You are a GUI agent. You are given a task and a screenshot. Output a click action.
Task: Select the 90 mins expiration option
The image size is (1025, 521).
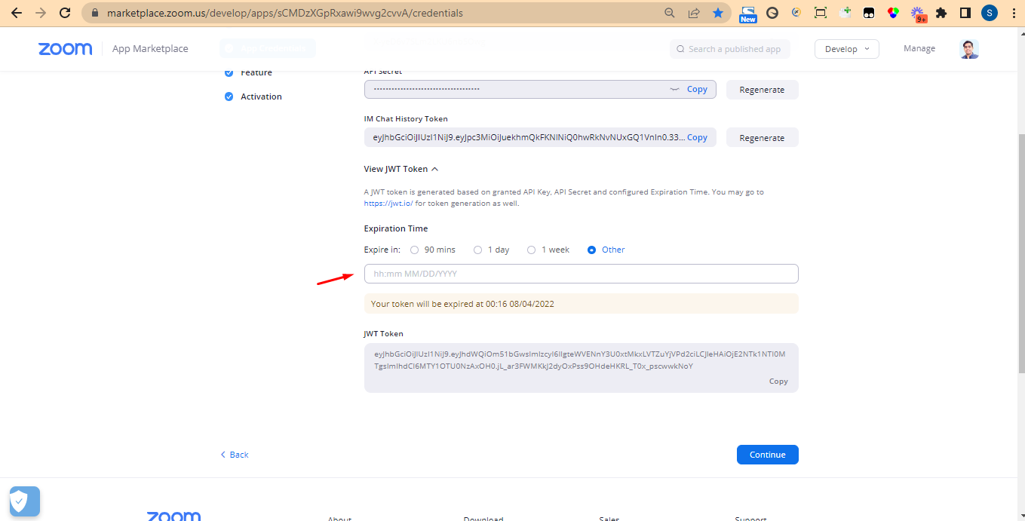pos(414,250)
